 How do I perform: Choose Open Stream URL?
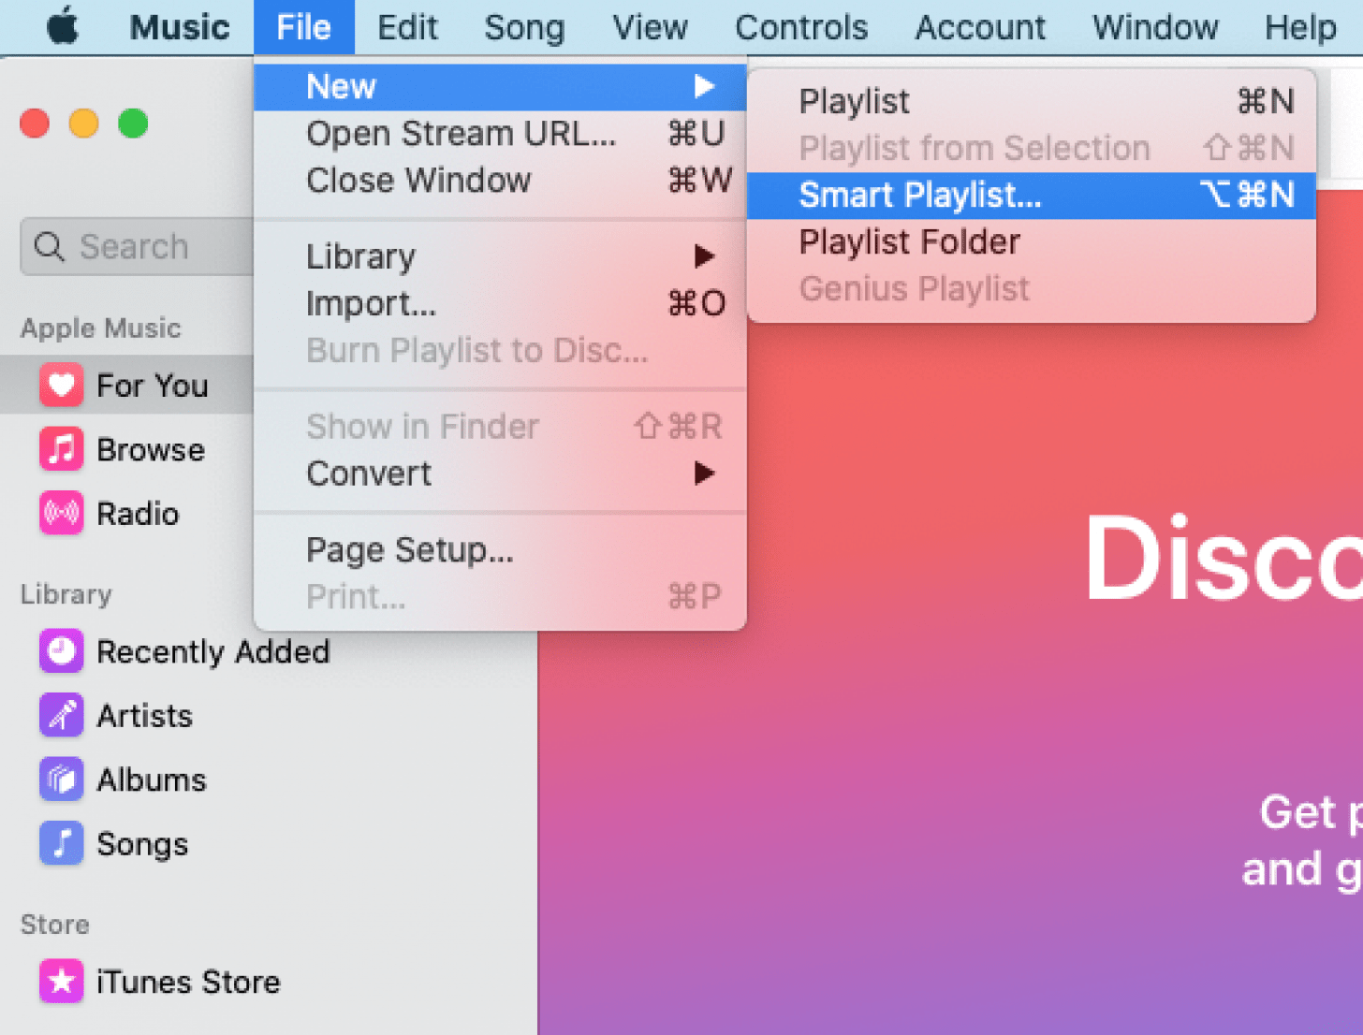461,133
